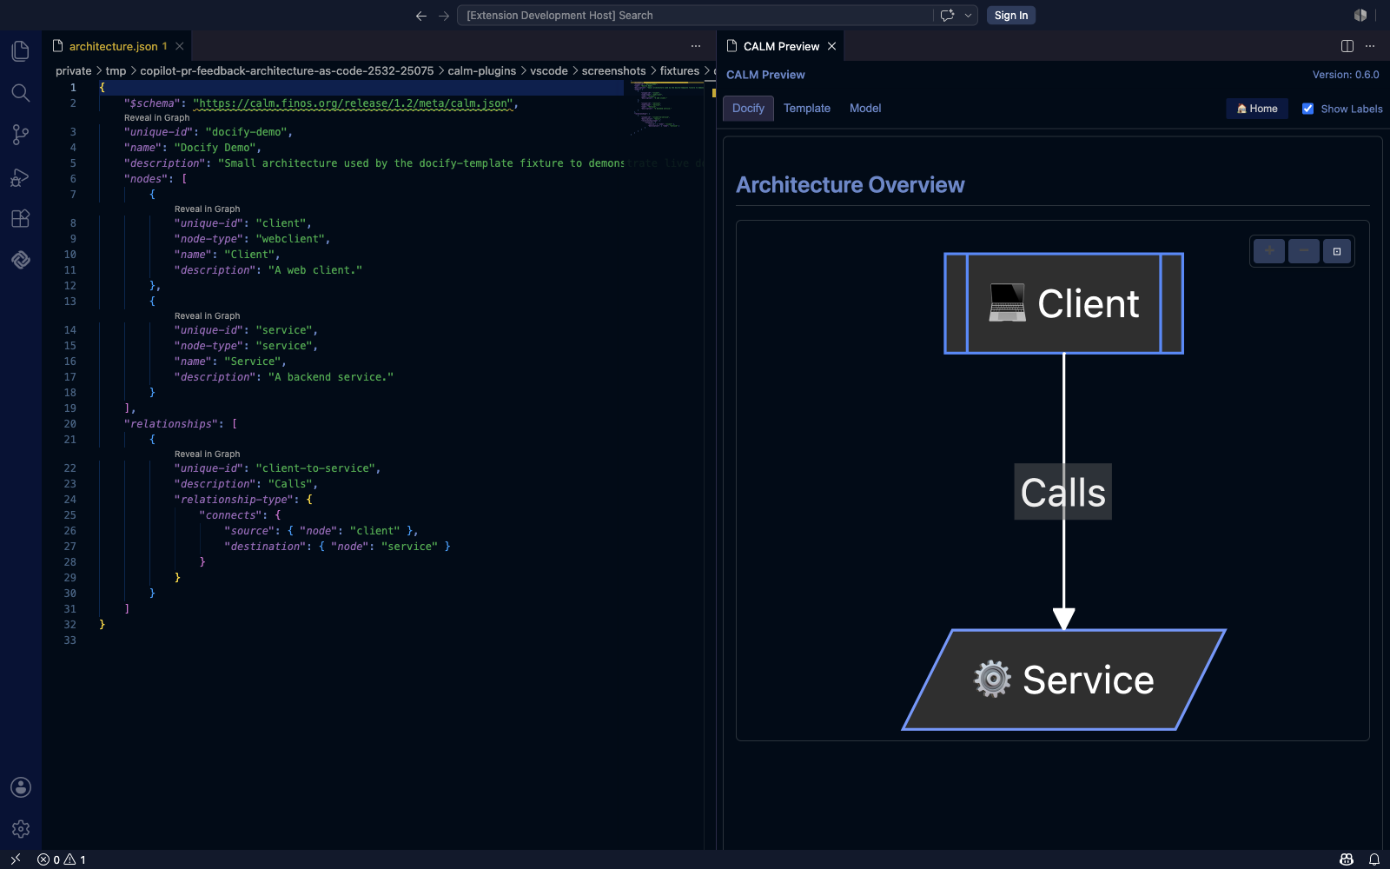Expand the chat dropdown chevron
Screen dimensions: 1390x869
click(x=968, y=16)
